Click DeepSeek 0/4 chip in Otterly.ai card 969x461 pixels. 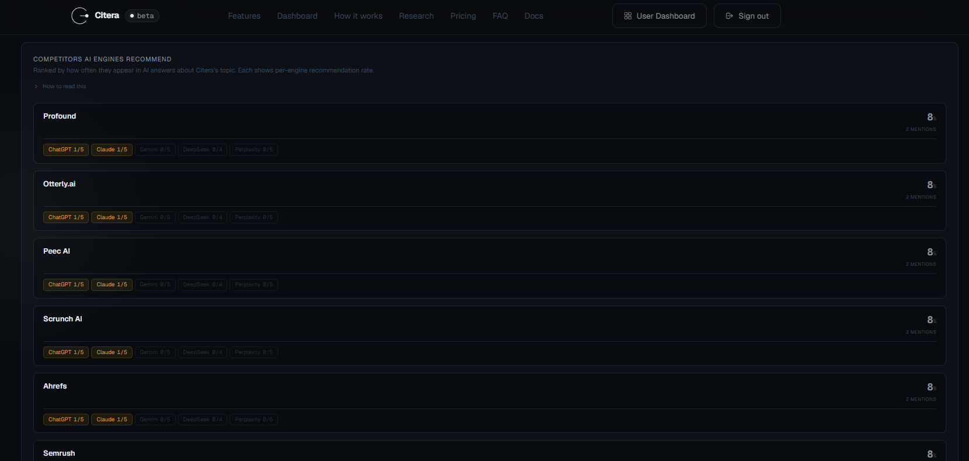(x=203, y=217)
